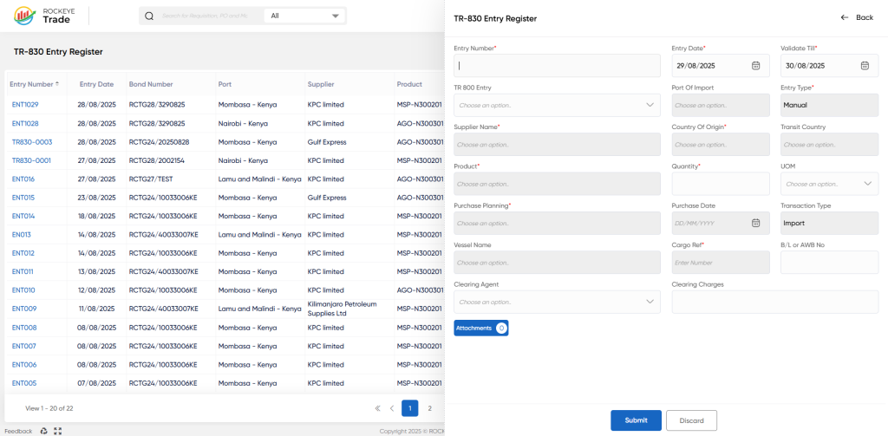Viewport: 888px width, 436px height.
Task: Click the Supplier column header
Action: [321, 84]
